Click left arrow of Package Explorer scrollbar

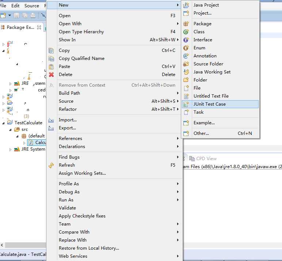pyautogui.click(x=2, y=245)
